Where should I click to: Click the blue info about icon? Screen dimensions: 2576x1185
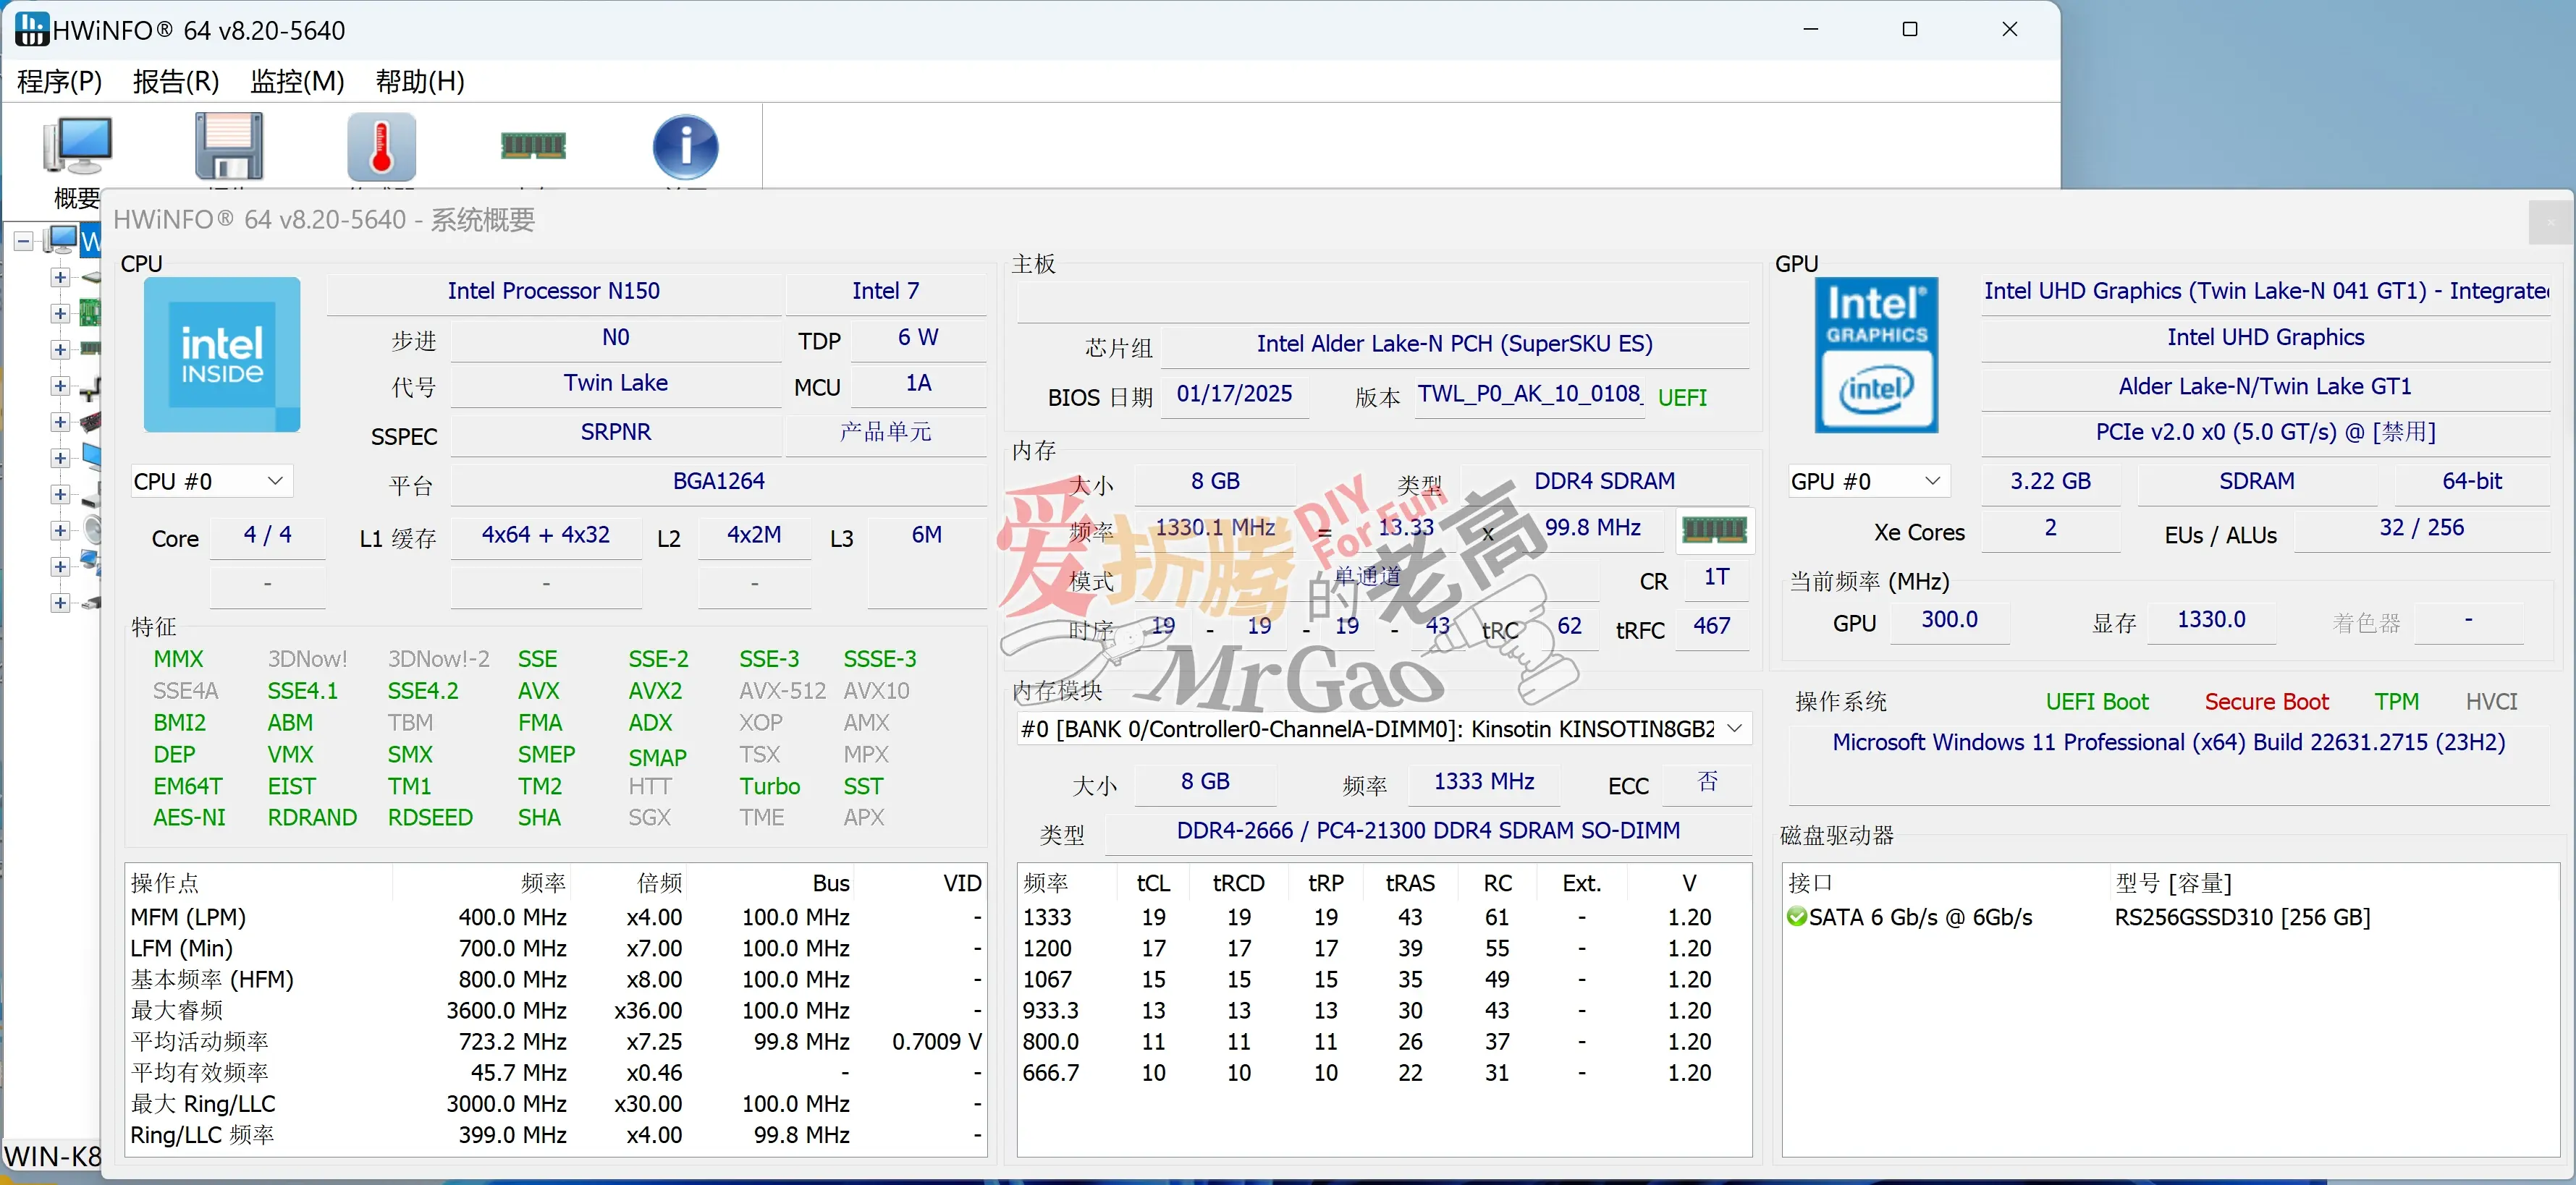(x=685, y=148)
